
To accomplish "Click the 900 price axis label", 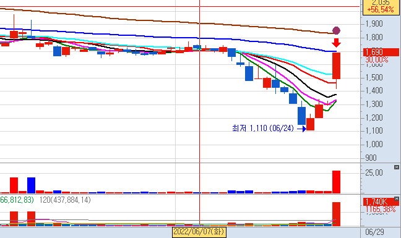I will tap(371, 158).
